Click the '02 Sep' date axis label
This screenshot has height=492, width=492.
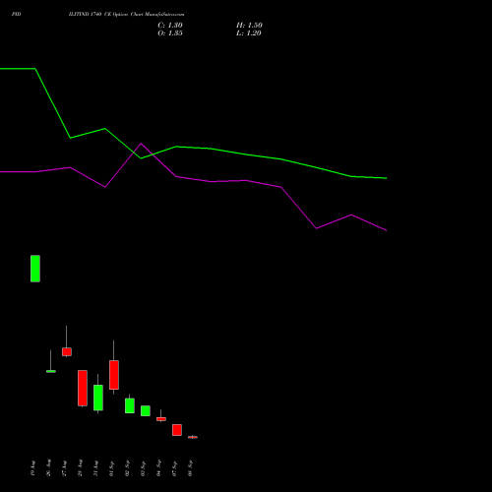127,468
